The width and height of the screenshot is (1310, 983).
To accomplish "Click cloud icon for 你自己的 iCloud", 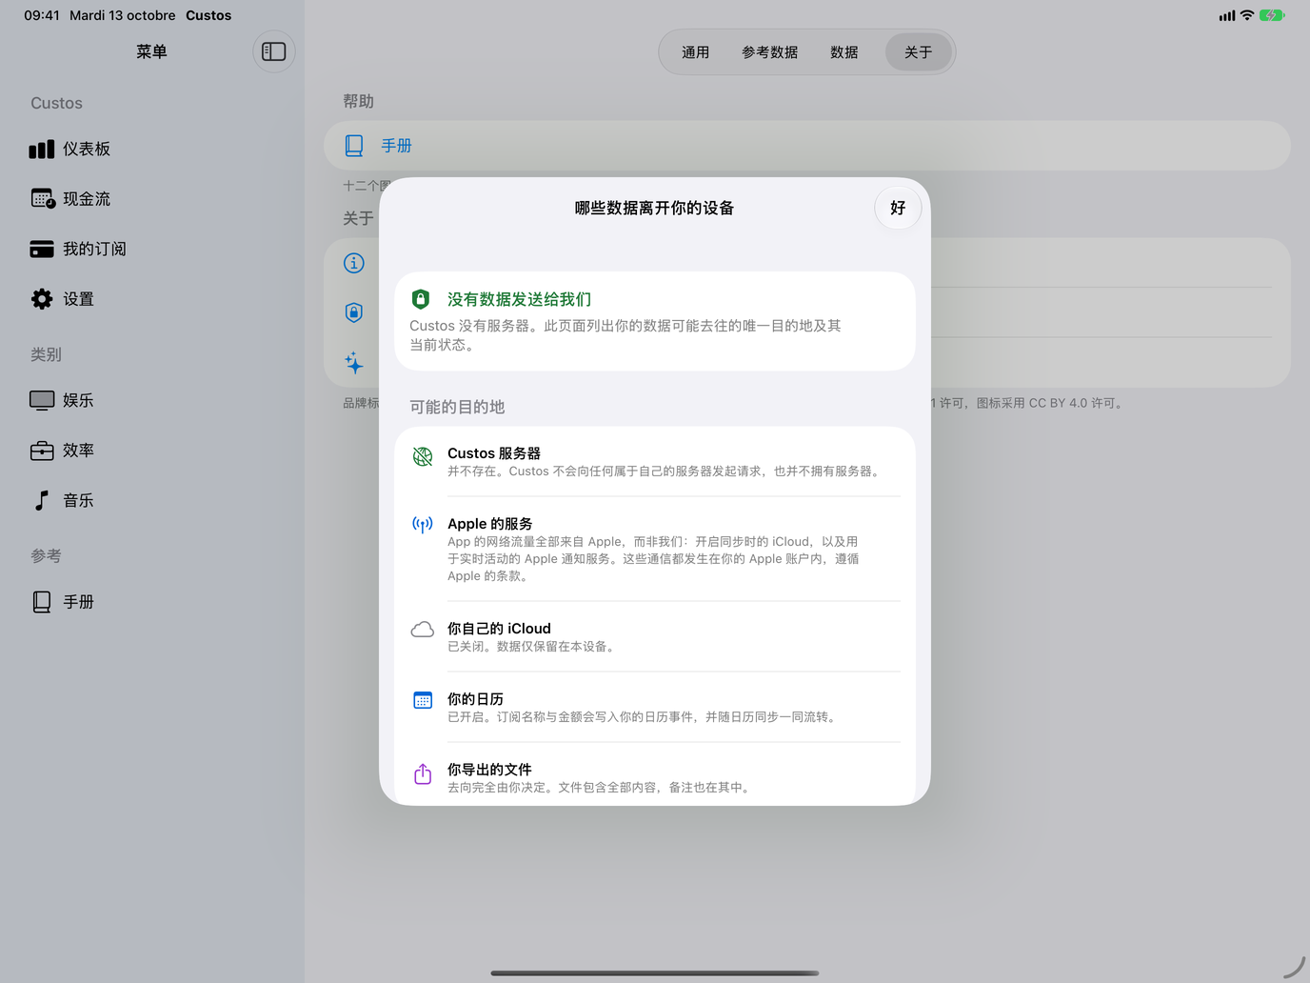I will tap(423, 630).
